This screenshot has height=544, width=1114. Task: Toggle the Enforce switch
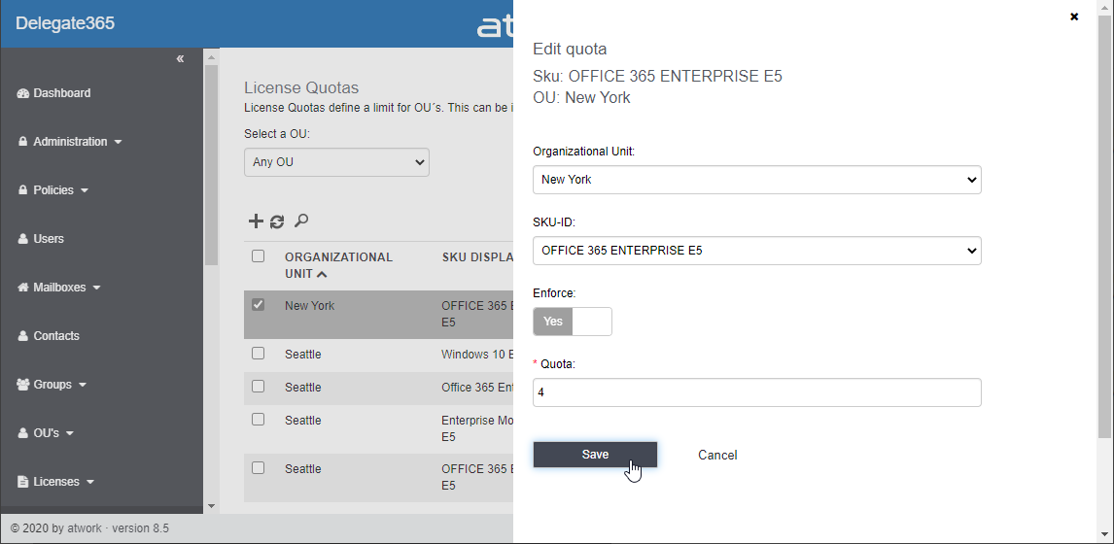(x=573, y=322)
